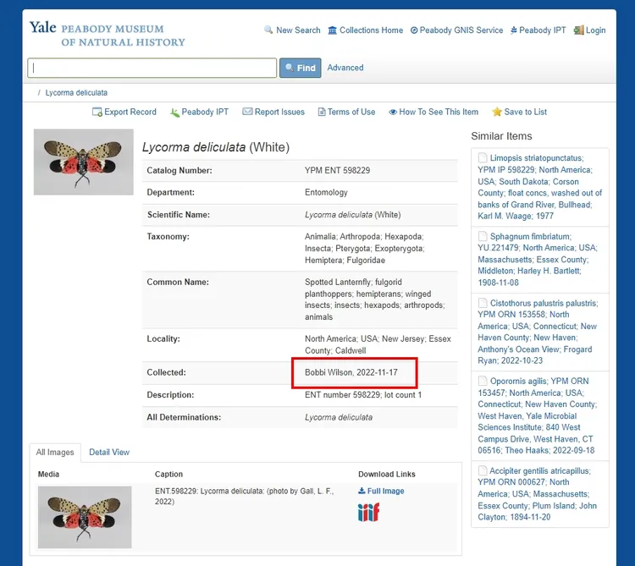Open the Advanced search link
The width and height of the screenshot is (635, 566).
point(345,68)
